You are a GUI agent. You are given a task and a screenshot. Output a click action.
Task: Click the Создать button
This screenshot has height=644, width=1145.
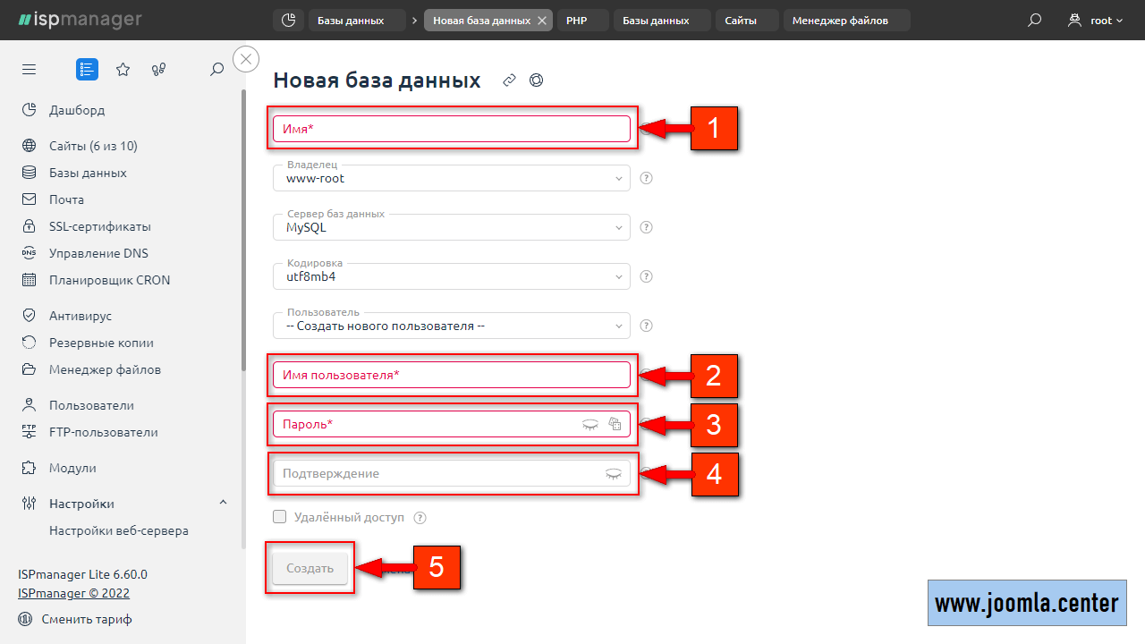[310, 568]
